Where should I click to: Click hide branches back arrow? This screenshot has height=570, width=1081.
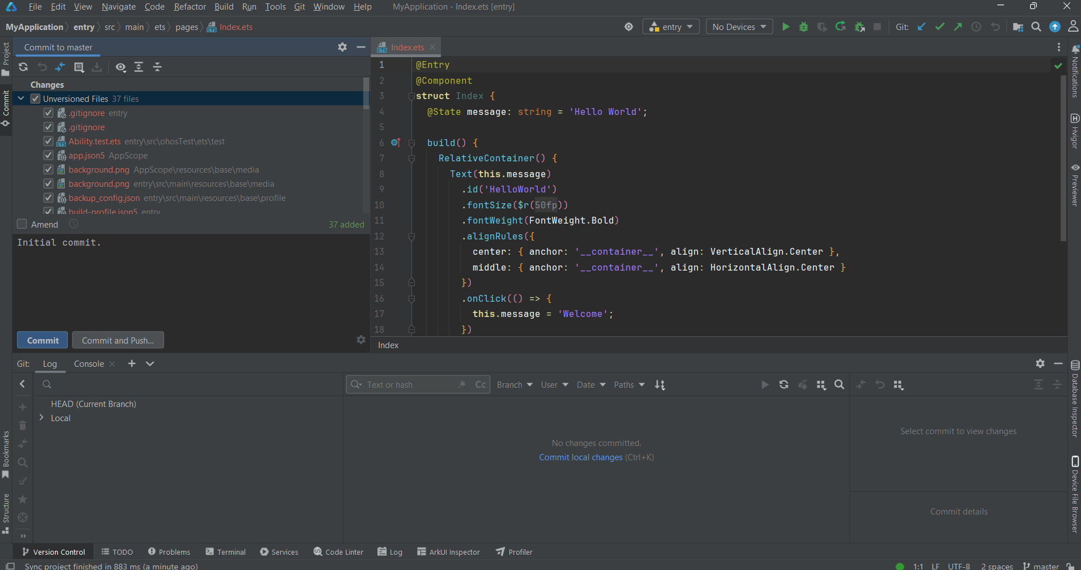tap(23, 384)
